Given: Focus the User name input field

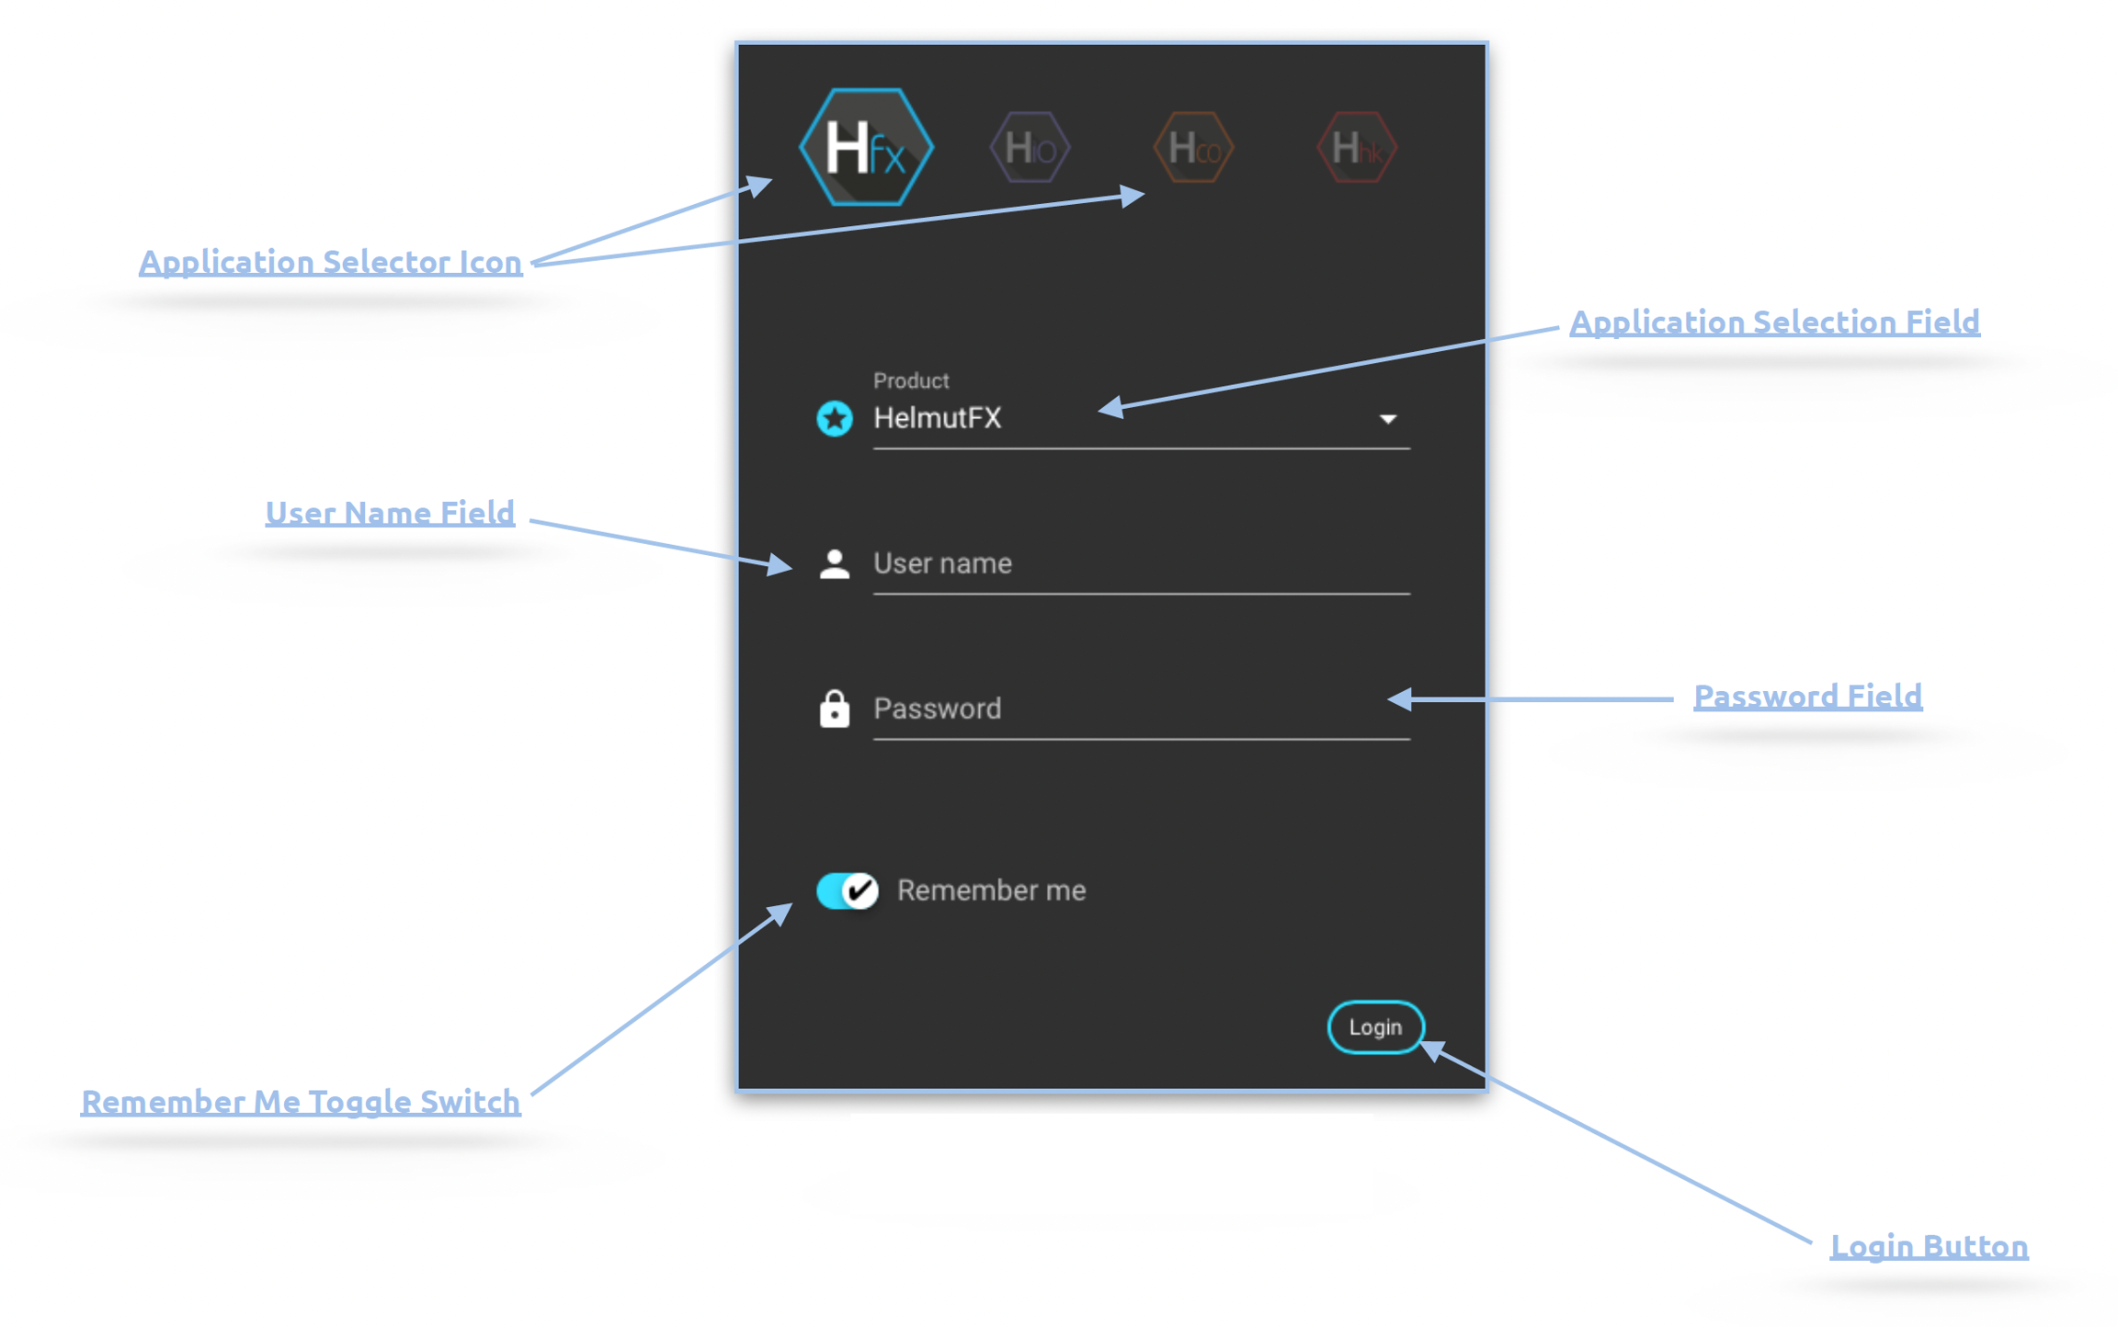Looking at the screenshot, I should [1140, 563].
